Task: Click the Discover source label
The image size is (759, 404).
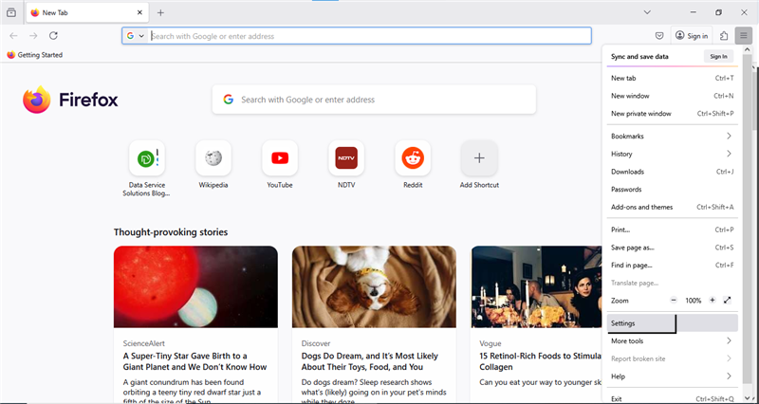Action: (x=316, y=343)
